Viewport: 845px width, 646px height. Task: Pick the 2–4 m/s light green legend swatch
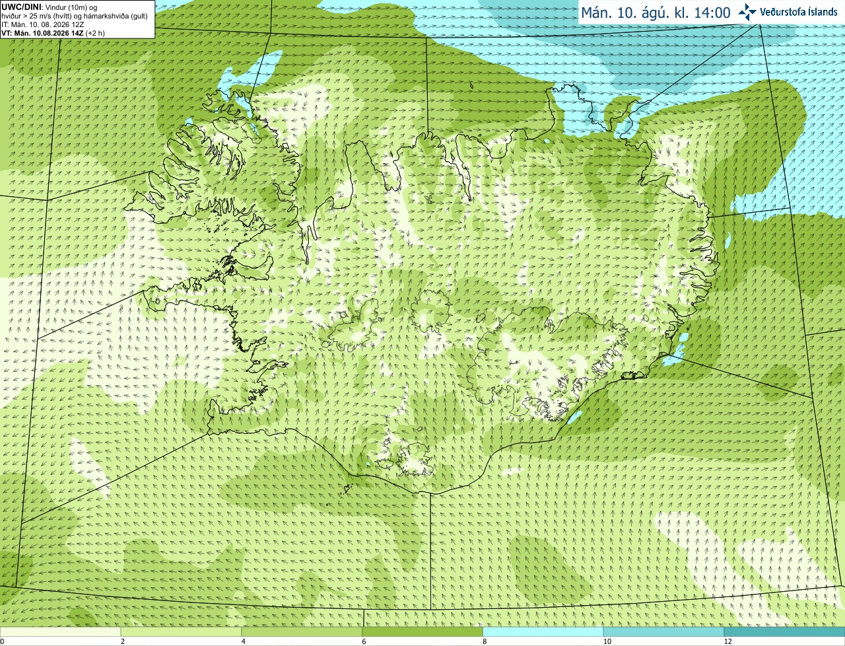[x=181, y=631]
